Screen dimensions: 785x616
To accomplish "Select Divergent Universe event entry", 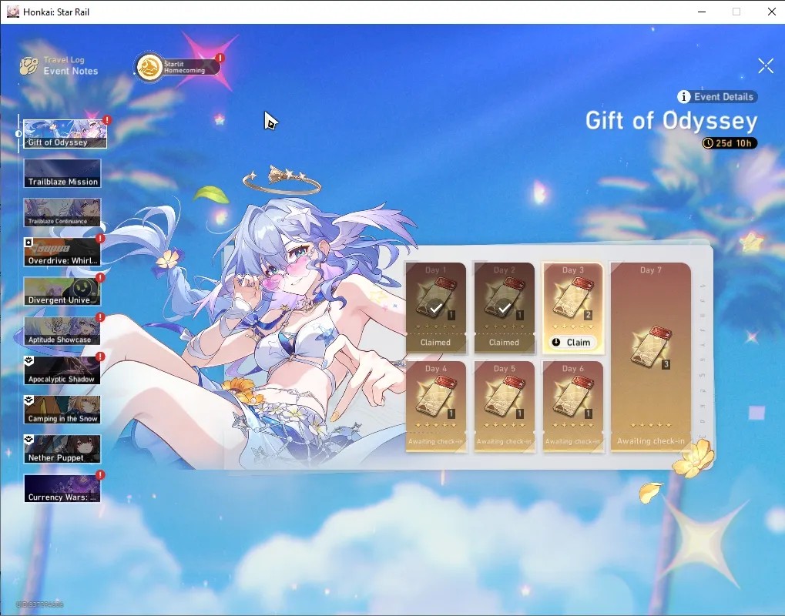I will [x=62, y=291].
